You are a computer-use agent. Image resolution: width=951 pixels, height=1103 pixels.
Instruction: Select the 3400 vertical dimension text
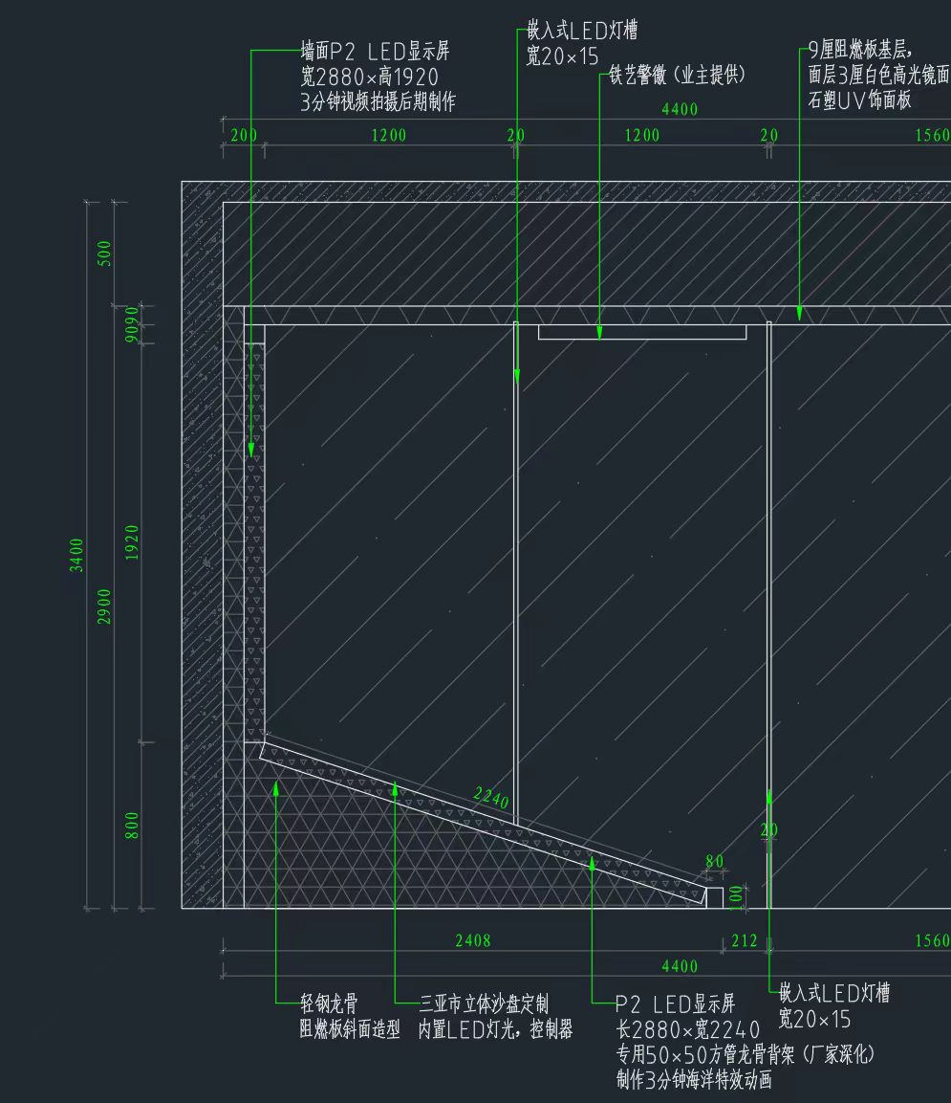pos(77,555)
